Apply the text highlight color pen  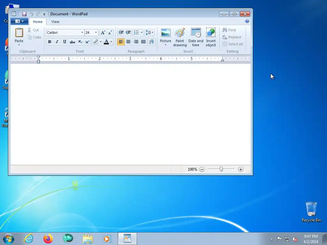(96, 42)
